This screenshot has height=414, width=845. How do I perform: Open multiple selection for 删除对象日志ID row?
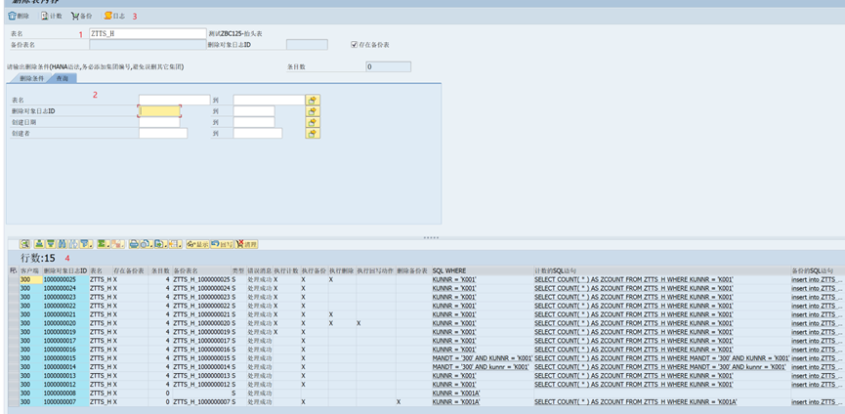[x=313, y=111]
